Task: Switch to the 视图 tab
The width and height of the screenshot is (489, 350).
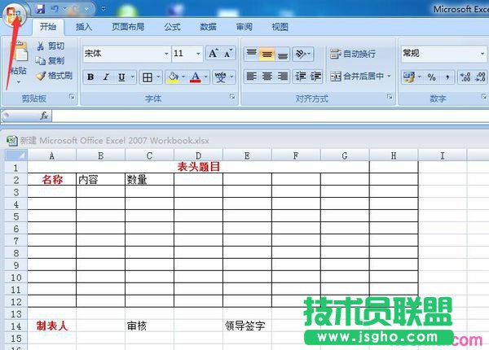Action: (280, 27)
